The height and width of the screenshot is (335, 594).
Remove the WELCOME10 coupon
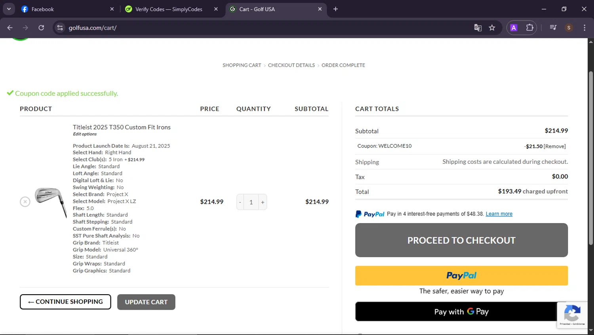(555, 146)
